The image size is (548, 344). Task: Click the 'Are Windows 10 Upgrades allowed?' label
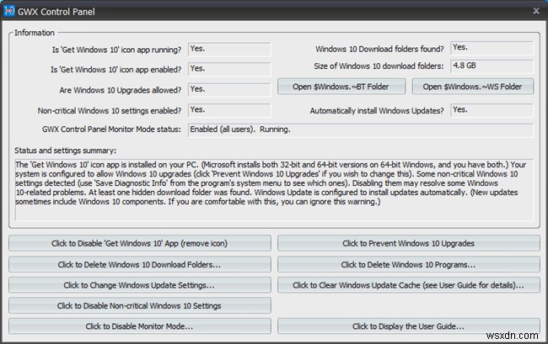click(121, 90)
